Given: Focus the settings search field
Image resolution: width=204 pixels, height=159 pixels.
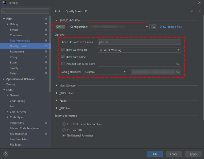Looking at the screenshot, I should pyautogui.click(x=25, y=11).
